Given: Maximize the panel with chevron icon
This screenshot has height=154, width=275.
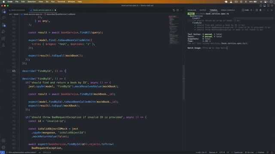Looking at the screenshot, I should click(268, 10).
